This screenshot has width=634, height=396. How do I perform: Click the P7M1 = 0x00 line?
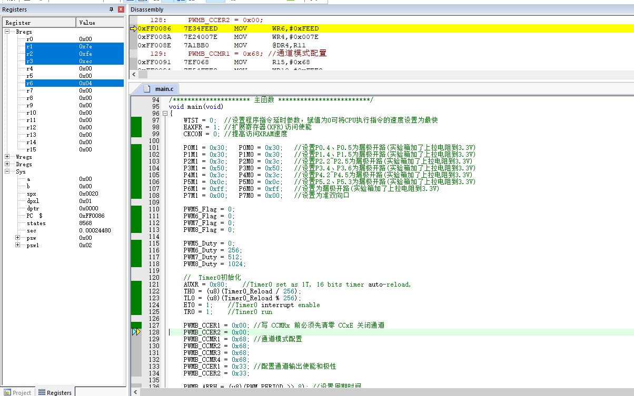(x=266, y=196)
